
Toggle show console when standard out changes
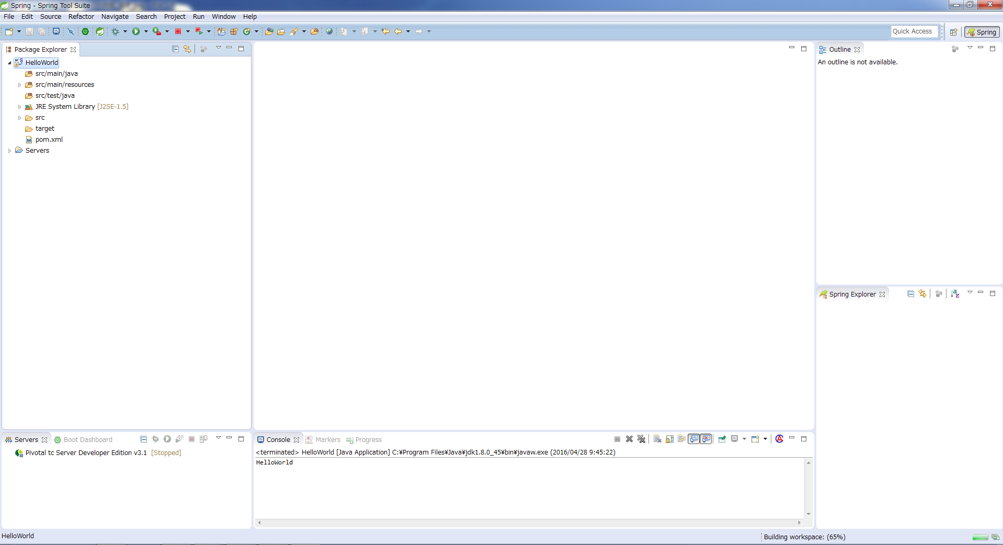pos(694,439)
